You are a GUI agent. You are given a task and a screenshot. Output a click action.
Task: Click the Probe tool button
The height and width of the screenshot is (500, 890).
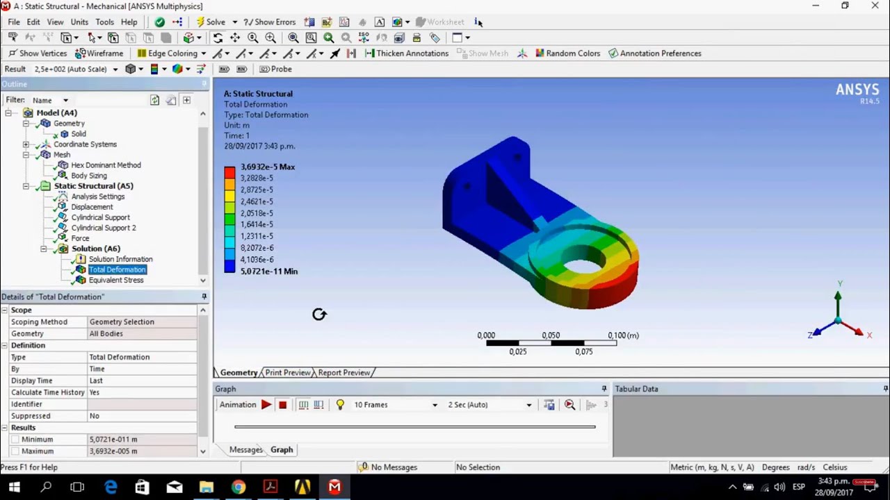click(275, 69)
